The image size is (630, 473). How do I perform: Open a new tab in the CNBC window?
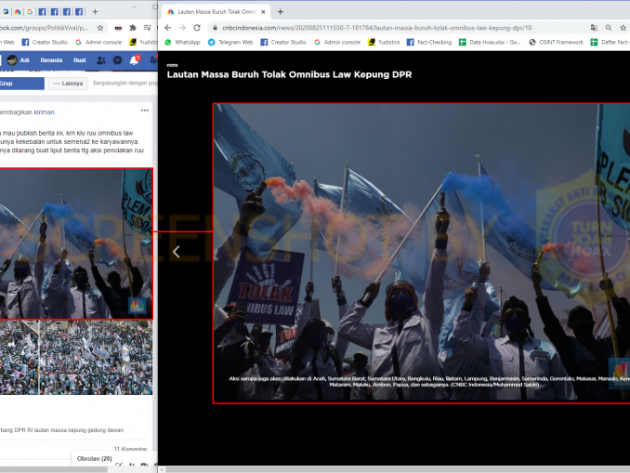[x=281, y=12]
